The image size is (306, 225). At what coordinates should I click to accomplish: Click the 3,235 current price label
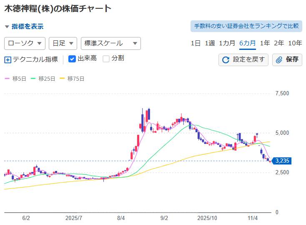tap(282, 161)
